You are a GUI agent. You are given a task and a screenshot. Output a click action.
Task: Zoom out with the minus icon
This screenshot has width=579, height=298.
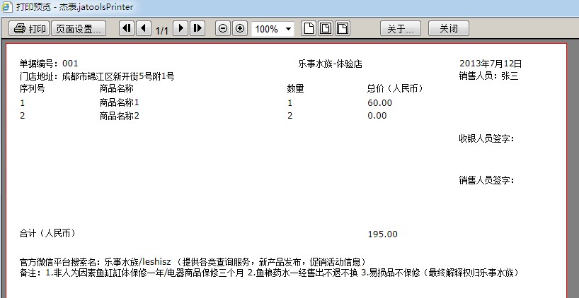tap(223, 28)
